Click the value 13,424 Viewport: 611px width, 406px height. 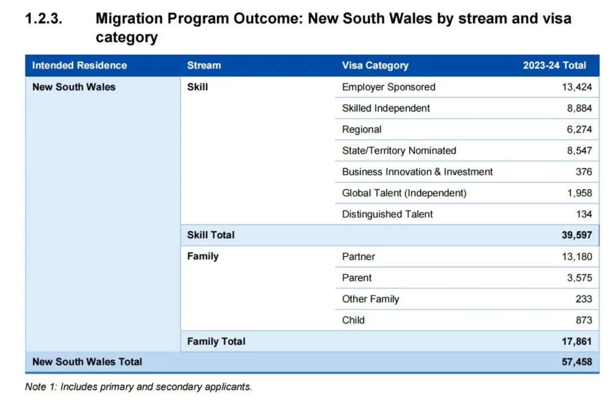tap(576, 87)
